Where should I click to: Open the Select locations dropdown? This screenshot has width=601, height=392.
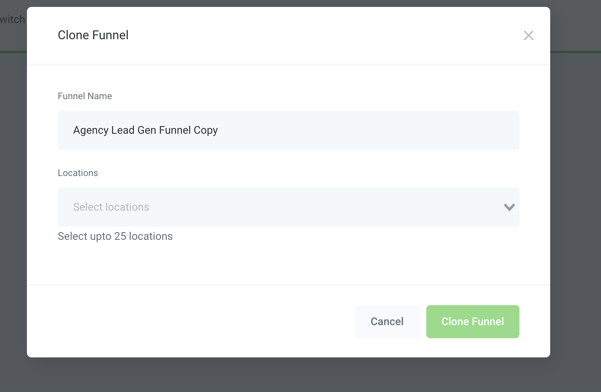click(289, 207)
